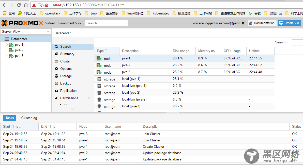Open the kubernates bookmark folder
This screenshot has width=303, height=165.
(x=158, y=13)
